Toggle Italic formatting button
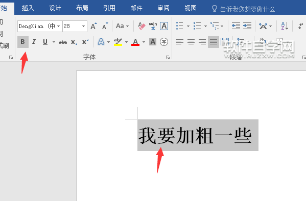 point(34,42)
